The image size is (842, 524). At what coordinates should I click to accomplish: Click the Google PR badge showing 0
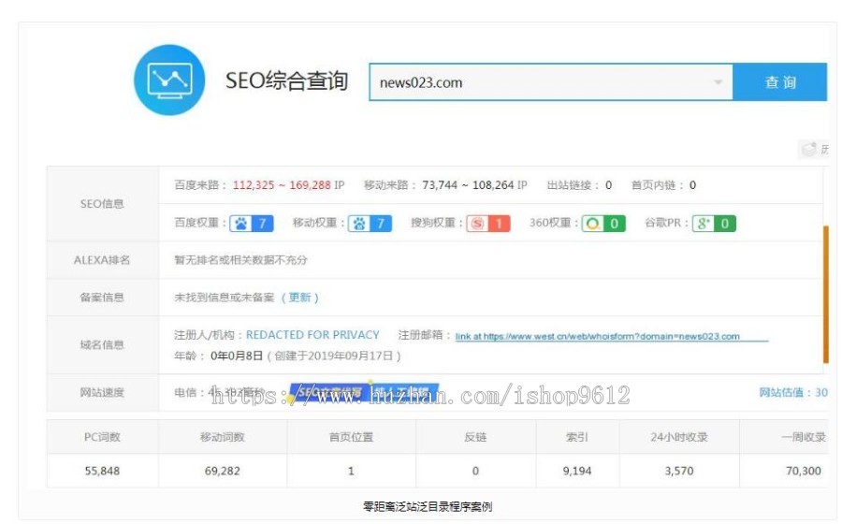pyautogui.click(x=714, y=224)
